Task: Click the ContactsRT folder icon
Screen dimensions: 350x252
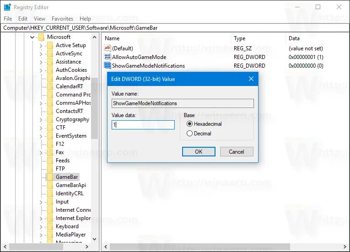Action: click(x=50, y=111)
